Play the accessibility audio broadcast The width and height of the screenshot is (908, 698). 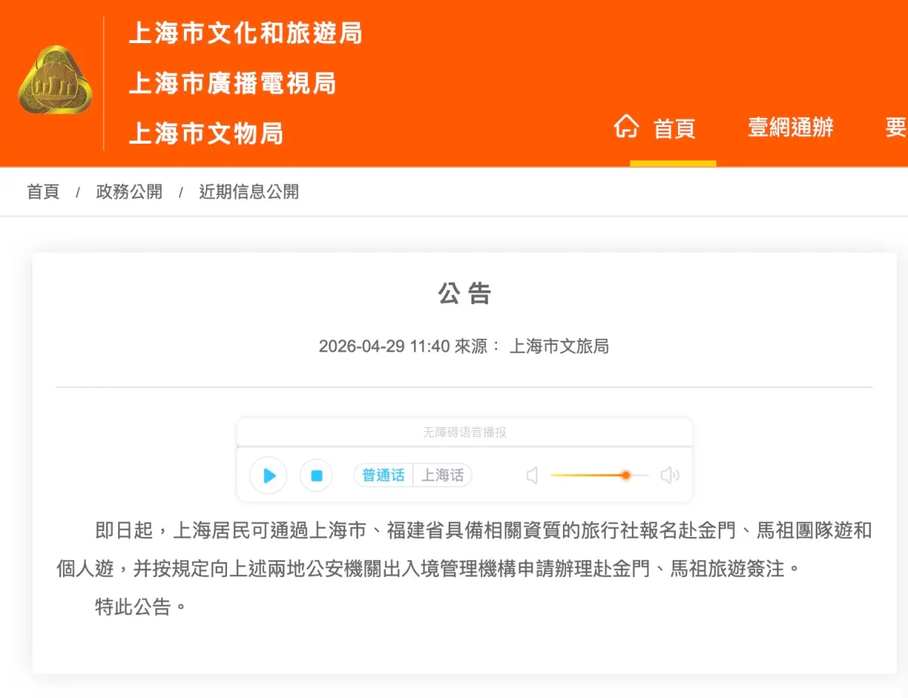pyautogui.click(x=269, y=476)
